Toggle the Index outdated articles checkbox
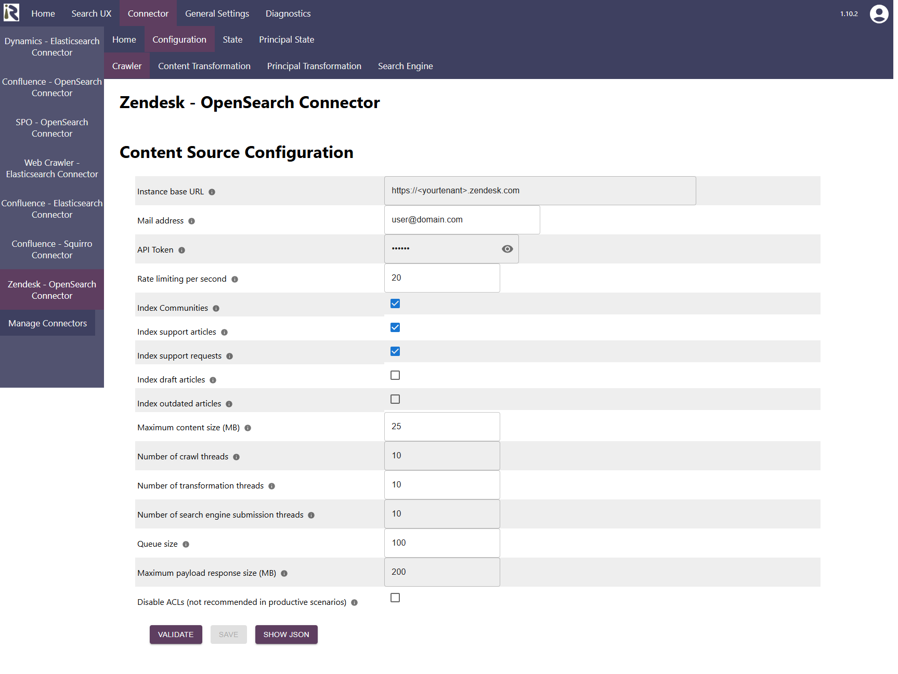The image size is (898, 674). pyautogui.click(x=395, y=399)
